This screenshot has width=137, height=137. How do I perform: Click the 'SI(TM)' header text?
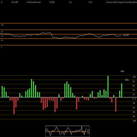click(x=52, y=2)
